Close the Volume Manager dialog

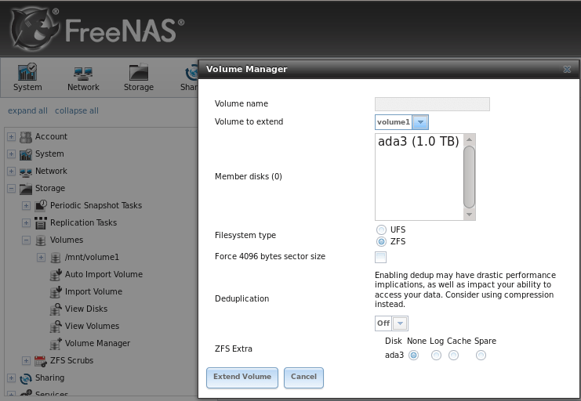567,70
